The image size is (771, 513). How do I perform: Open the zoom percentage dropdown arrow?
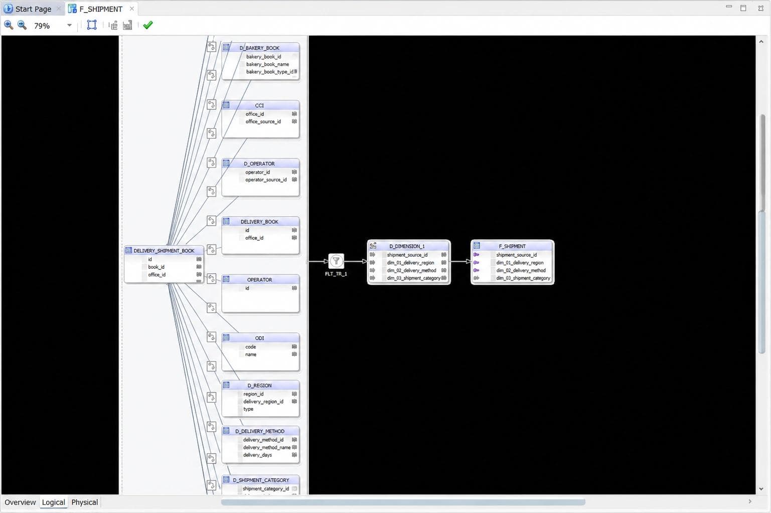tap(69, 25)
